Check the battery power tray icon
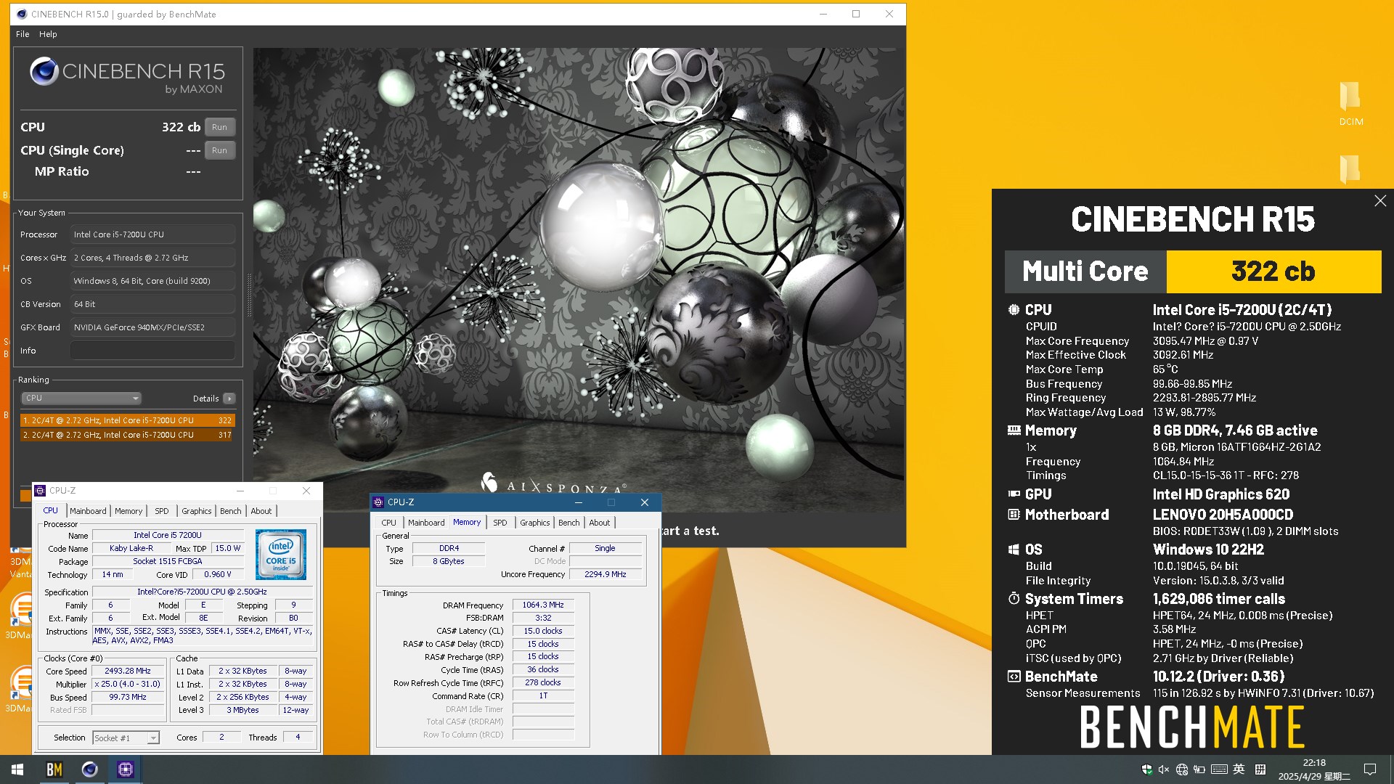 [1199, 769]
